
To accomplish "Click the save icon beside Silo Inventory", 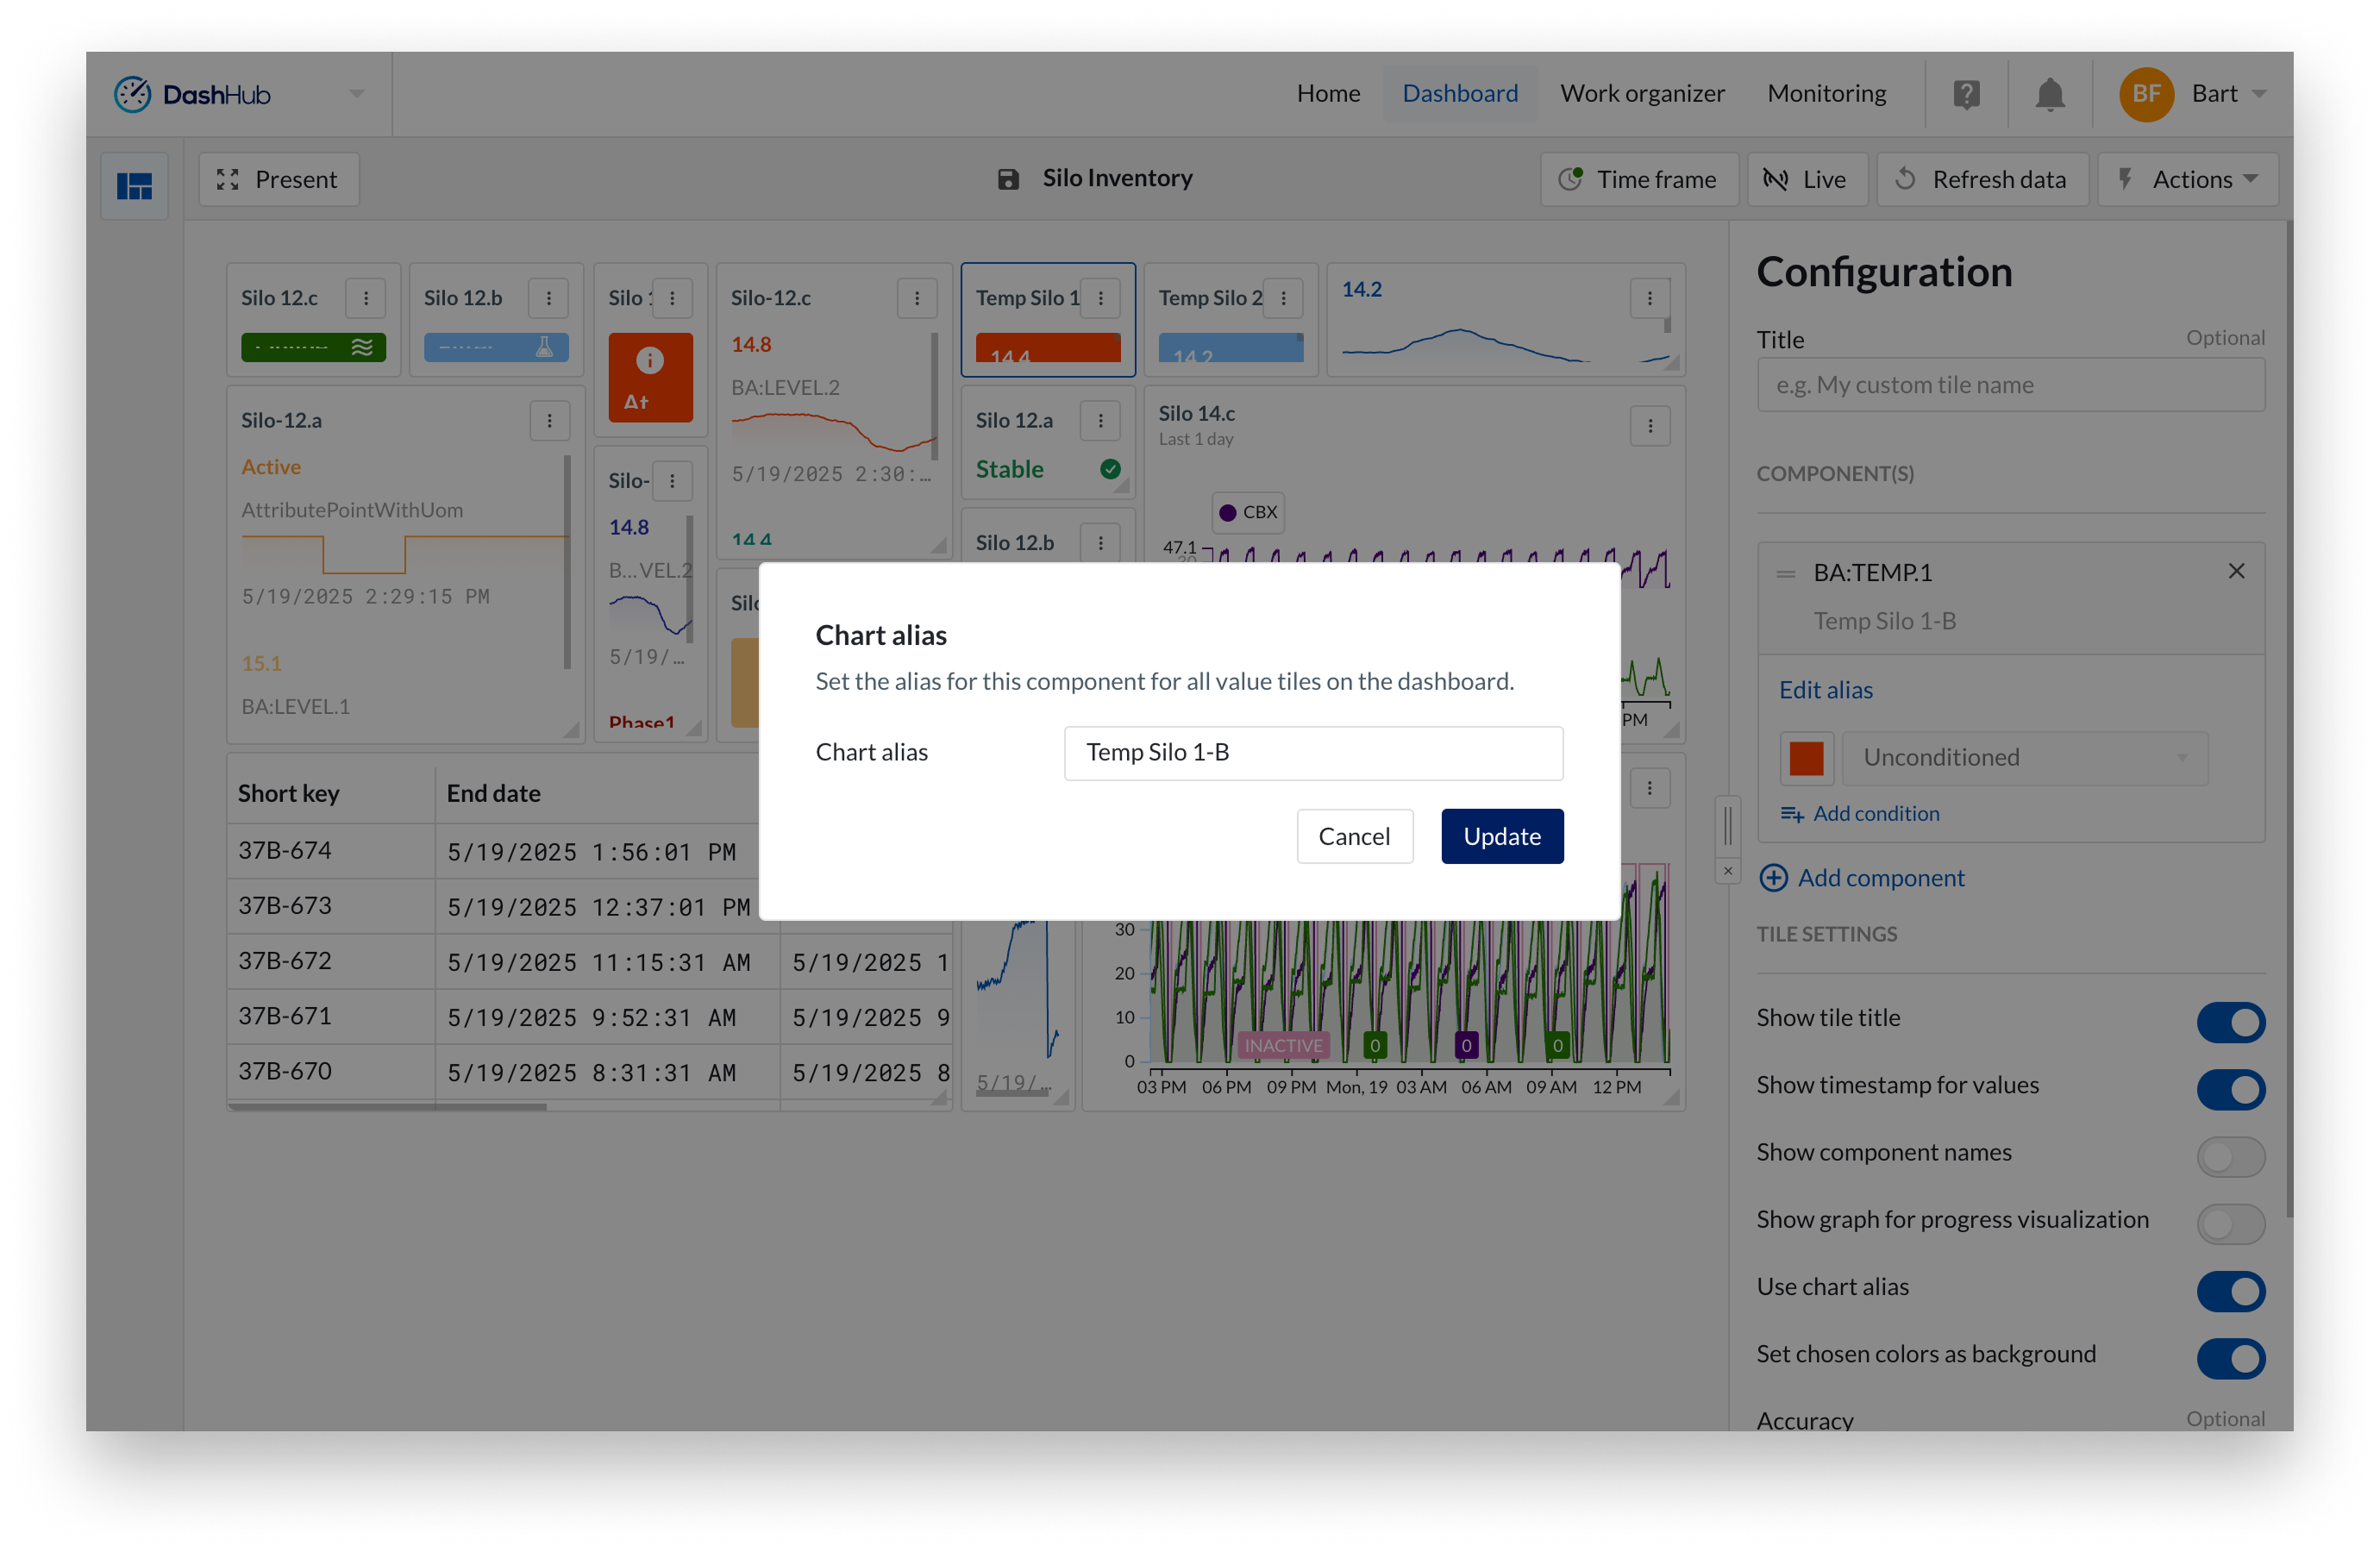I will click(1008, 179).
